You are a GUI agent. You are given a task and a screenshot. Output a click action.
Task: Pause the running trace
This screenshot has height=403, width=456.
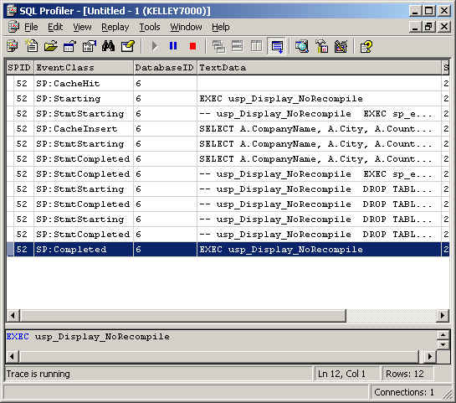click(173, 46)
